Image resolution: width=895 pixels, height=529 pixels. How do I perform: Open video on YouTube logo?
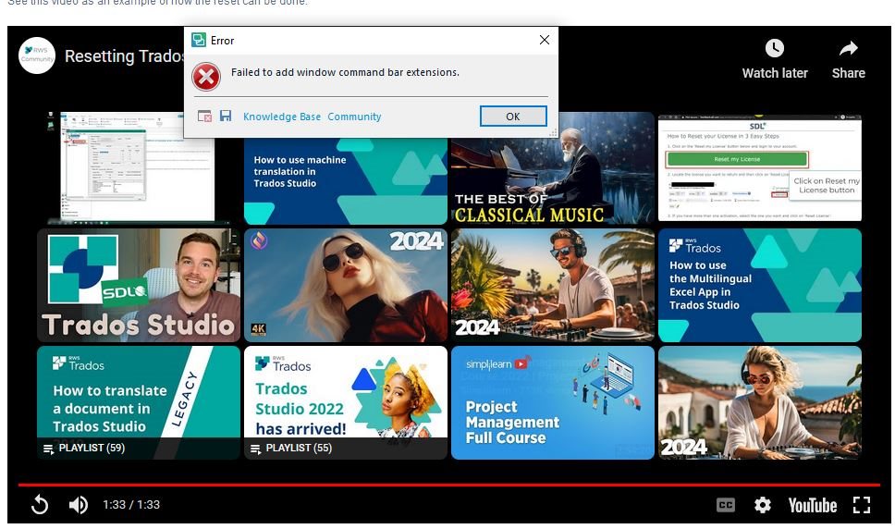click(x=812, y=505)
